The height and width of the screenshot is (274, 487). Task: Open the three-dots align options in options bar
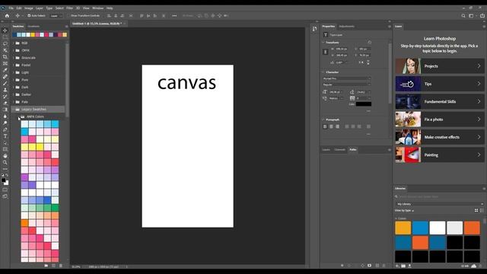pos(174,15)
